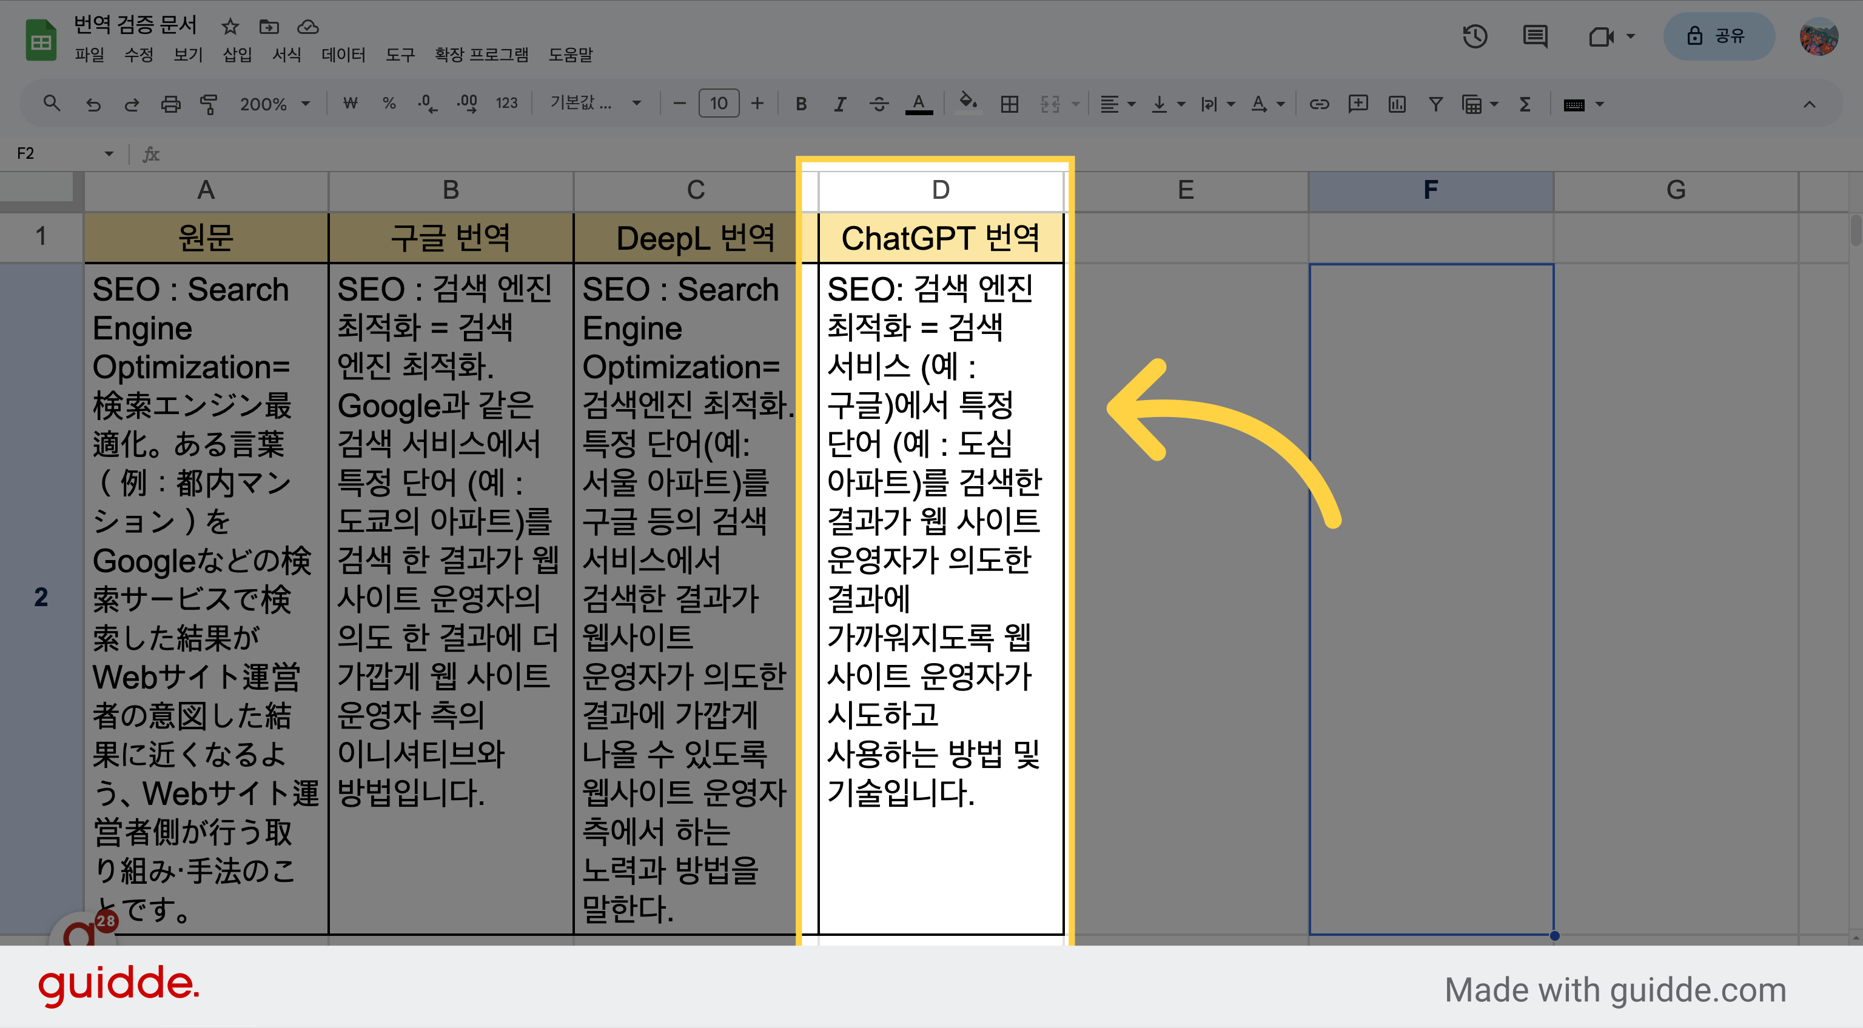The image size is (1863, 1028).
Task: Open the text color picker
Action: point(919,104)
